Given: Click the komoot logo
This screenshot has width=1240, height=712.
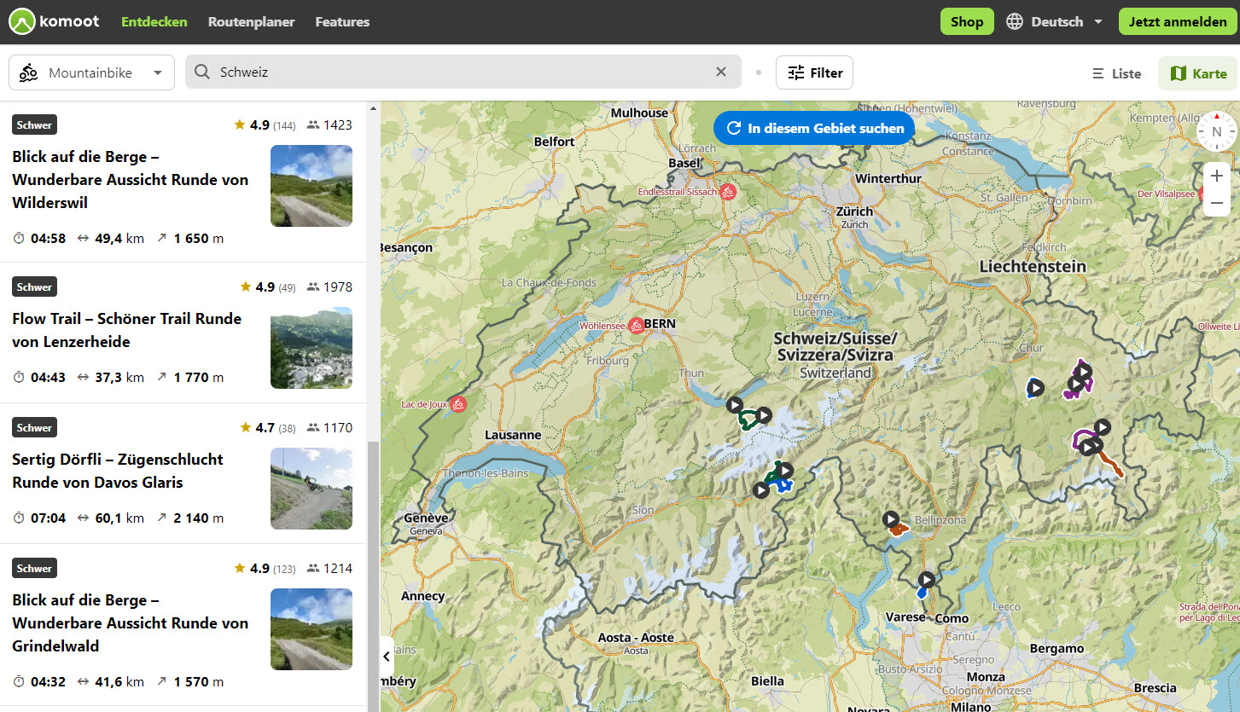Looking at the screenshot, I should [x=55, y=22].
